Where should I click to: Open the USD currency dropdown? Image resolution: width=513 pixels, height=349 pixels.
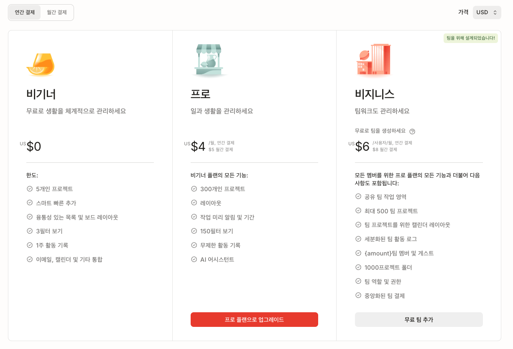(487, 13)
